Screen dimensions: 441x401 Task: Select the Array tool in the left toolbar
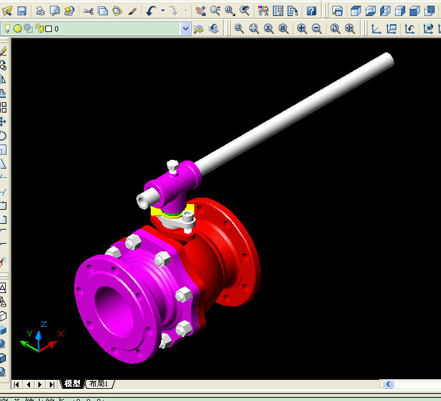[x=3, y=107]
